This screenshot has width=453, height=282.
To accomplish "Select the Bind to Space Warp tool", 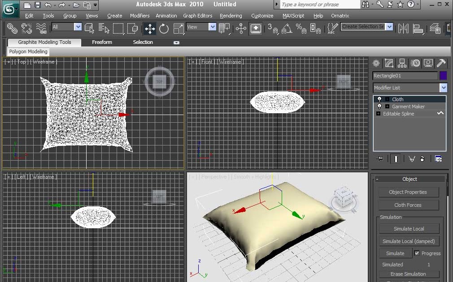I will point(41,28).
